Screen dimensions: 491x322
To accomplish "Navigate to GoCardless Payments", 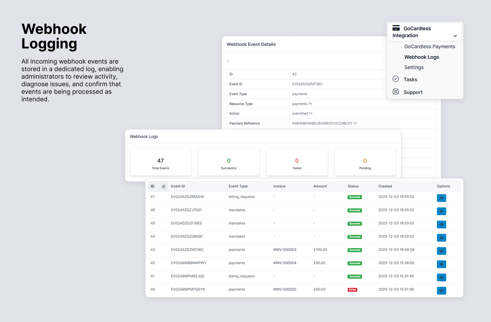I will click(x=430, y=46).
